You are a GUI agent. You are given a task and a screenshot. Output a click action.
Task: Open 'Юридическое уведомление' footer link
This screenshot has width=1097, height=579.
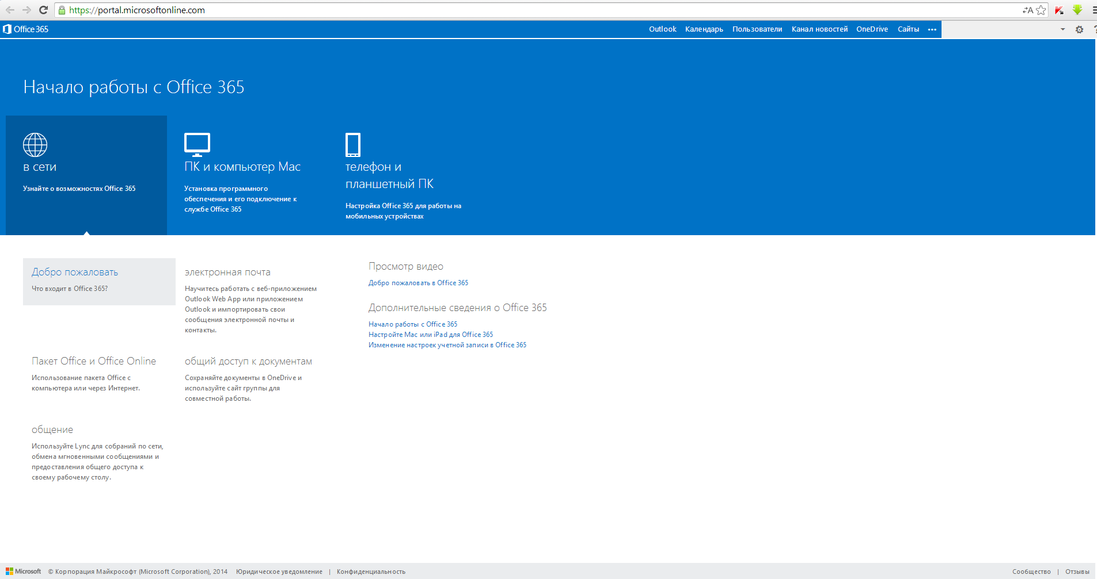[x=279, y=572]
